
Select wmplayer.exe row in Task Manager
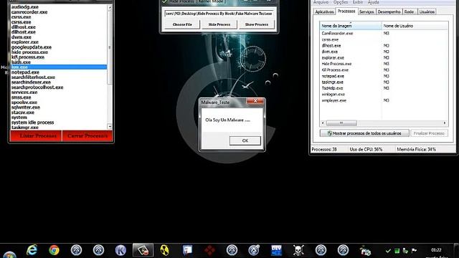click(x=384, y=100)
